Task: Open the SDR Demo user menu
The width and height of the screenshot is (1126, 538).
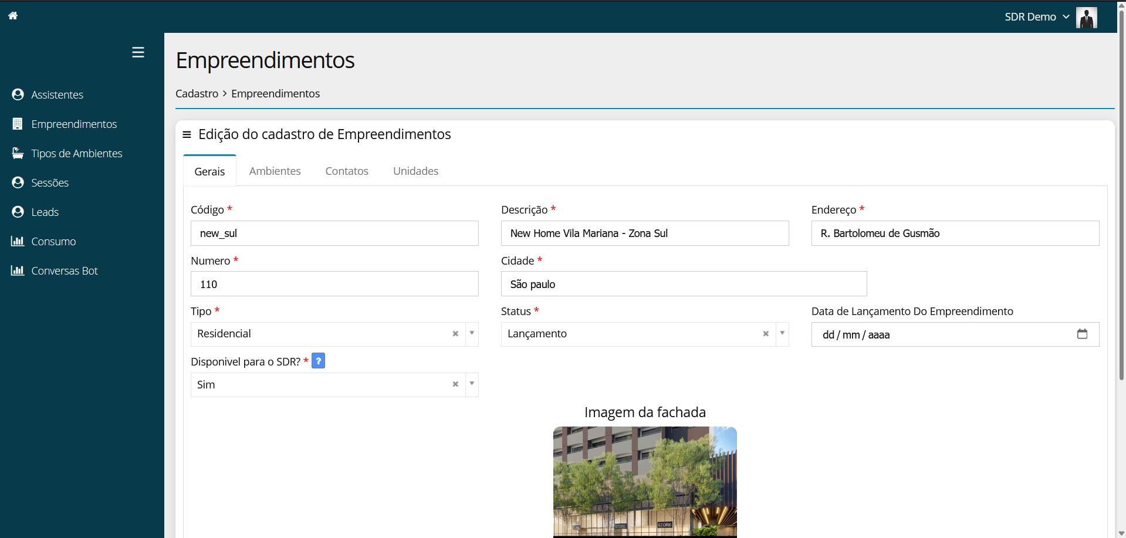Action: (1036, 17)
